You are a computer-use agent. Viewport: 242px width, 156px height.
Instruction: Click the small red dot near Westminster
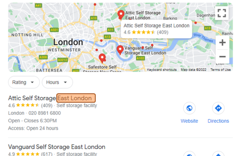96,50
